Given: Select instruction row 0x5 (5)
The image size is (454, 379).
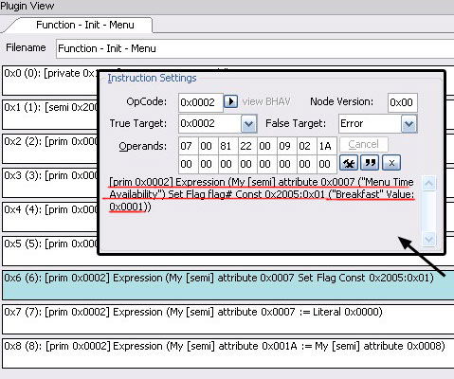Looking at the screenshot, I should (50, 251).
